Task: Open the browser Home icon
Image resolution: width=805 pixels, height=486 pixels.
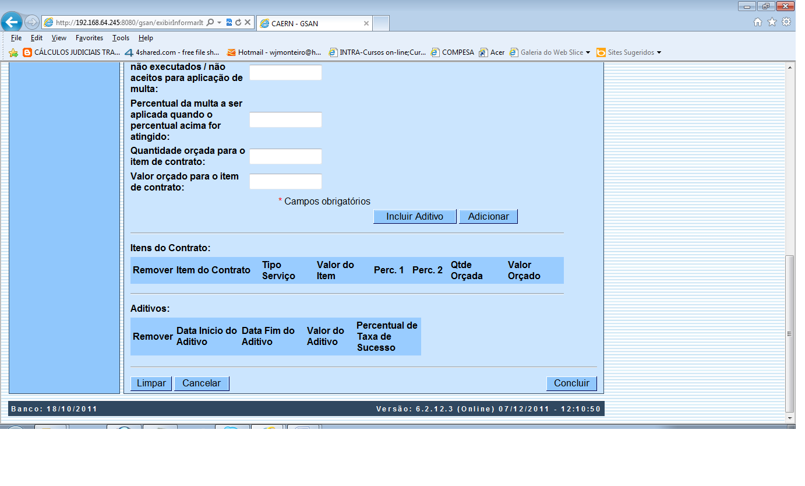Action: tap(758, 22)
